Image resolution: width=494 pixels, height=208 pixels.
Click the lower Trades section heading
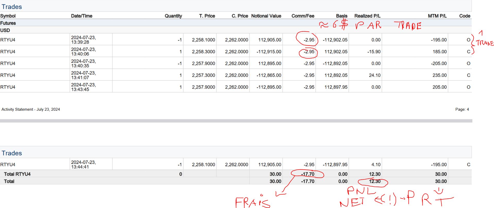12,153
